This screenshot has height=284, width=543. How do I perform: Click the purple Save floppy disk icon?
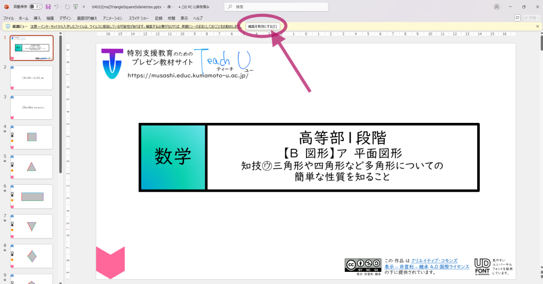pos(48,7)
